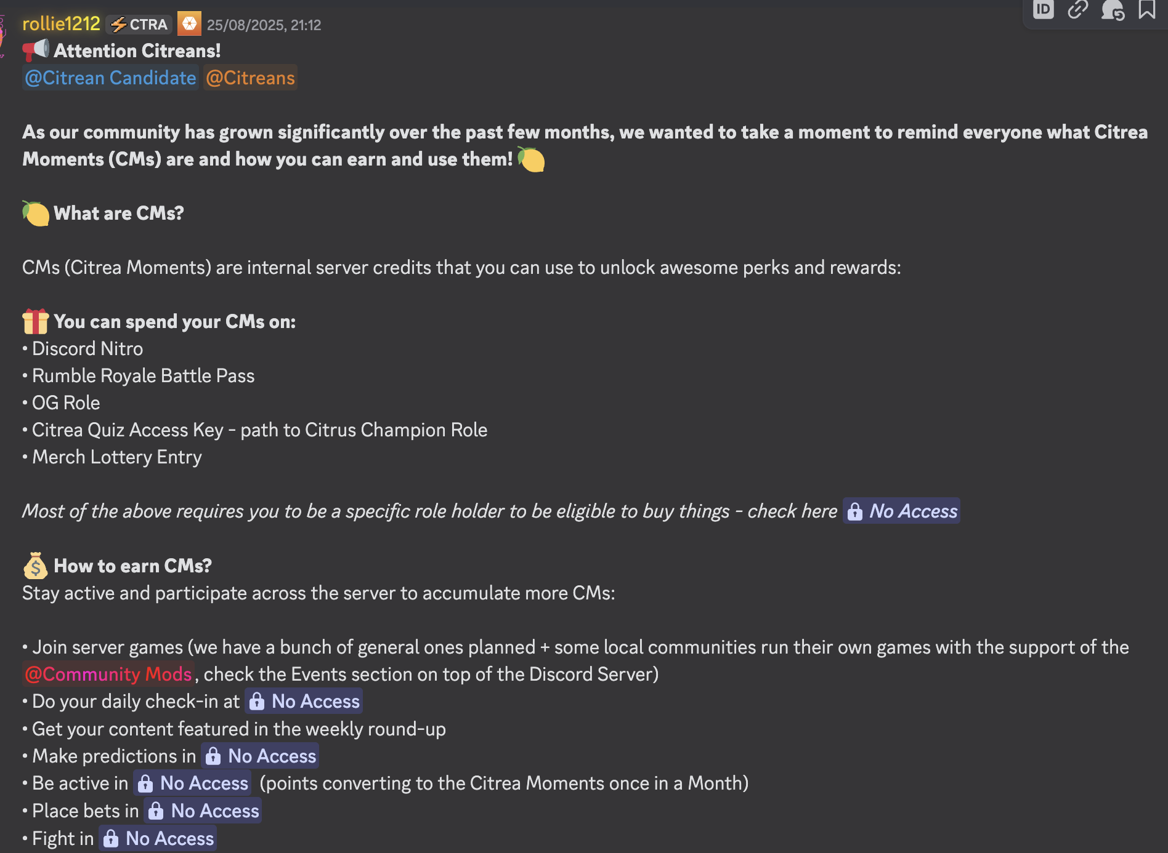
Task: Click the chat bubble with refresh arrow icon
Action: (x=1113, y=10)
